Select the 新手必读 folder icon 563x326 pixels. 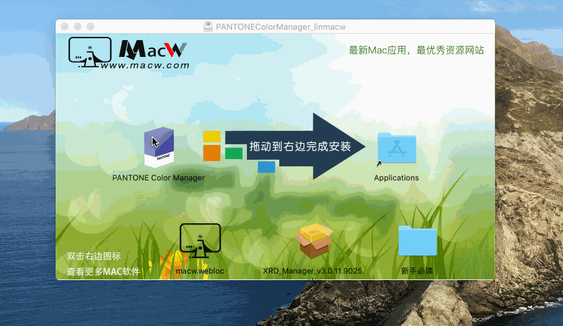pyautogui.click(x=417, y=241)
